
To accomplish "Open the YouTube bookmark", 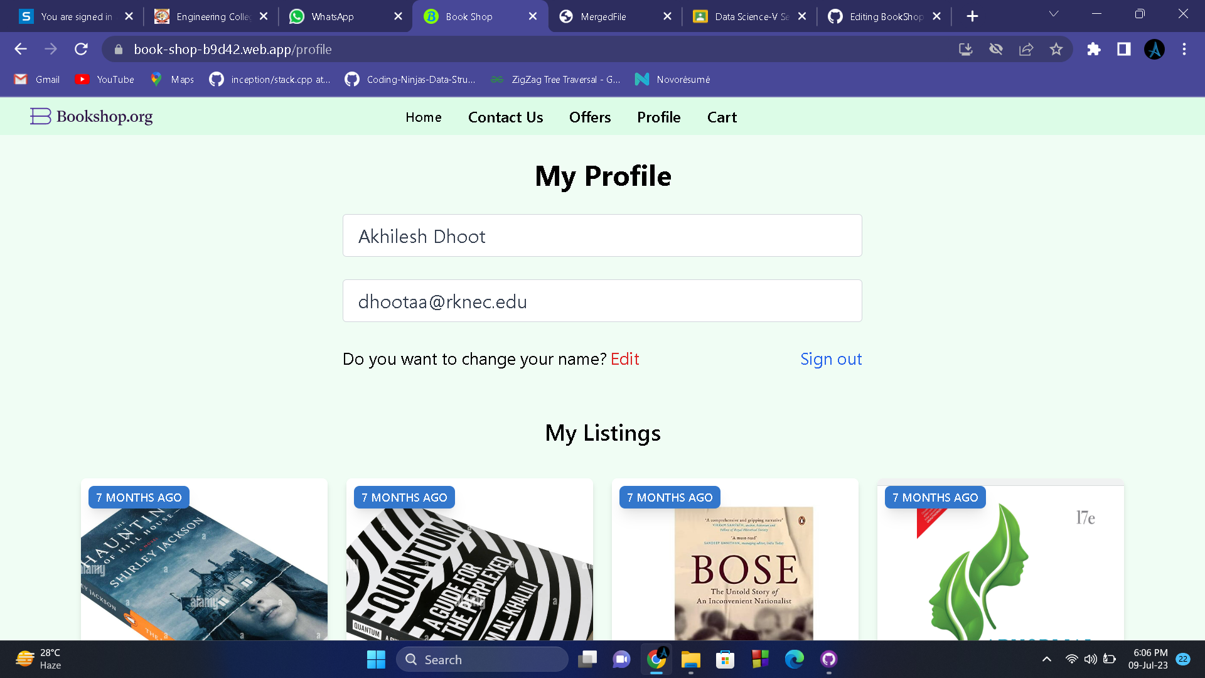I will coord(104,80).
